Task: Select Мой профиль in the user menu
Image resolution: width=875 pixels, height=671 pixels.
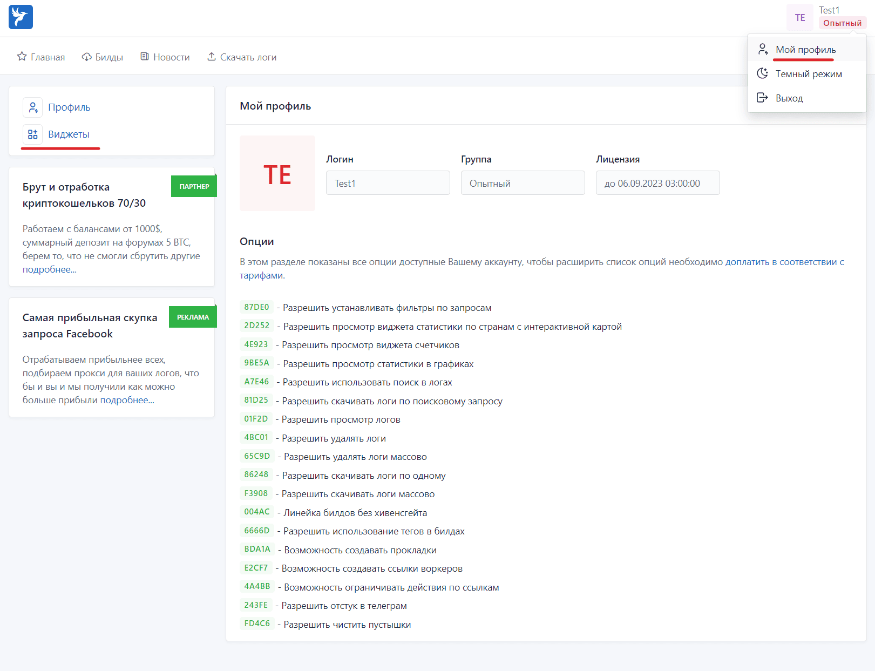Action: [806, 49]
